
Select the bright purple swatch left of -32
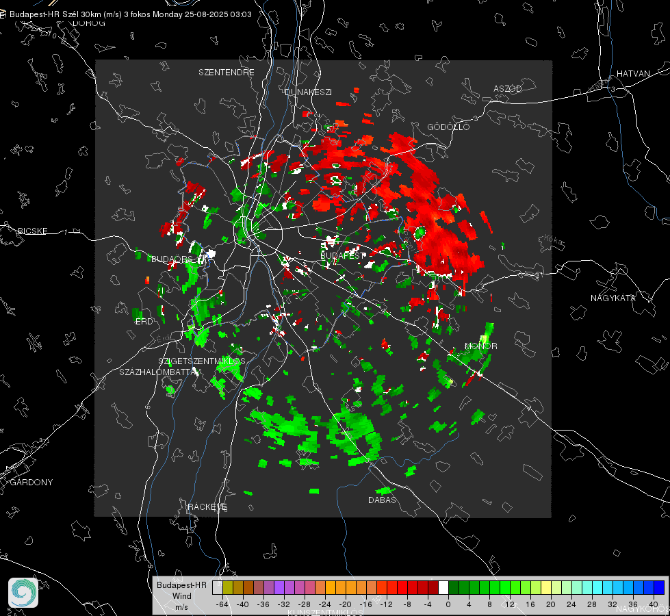279,587
